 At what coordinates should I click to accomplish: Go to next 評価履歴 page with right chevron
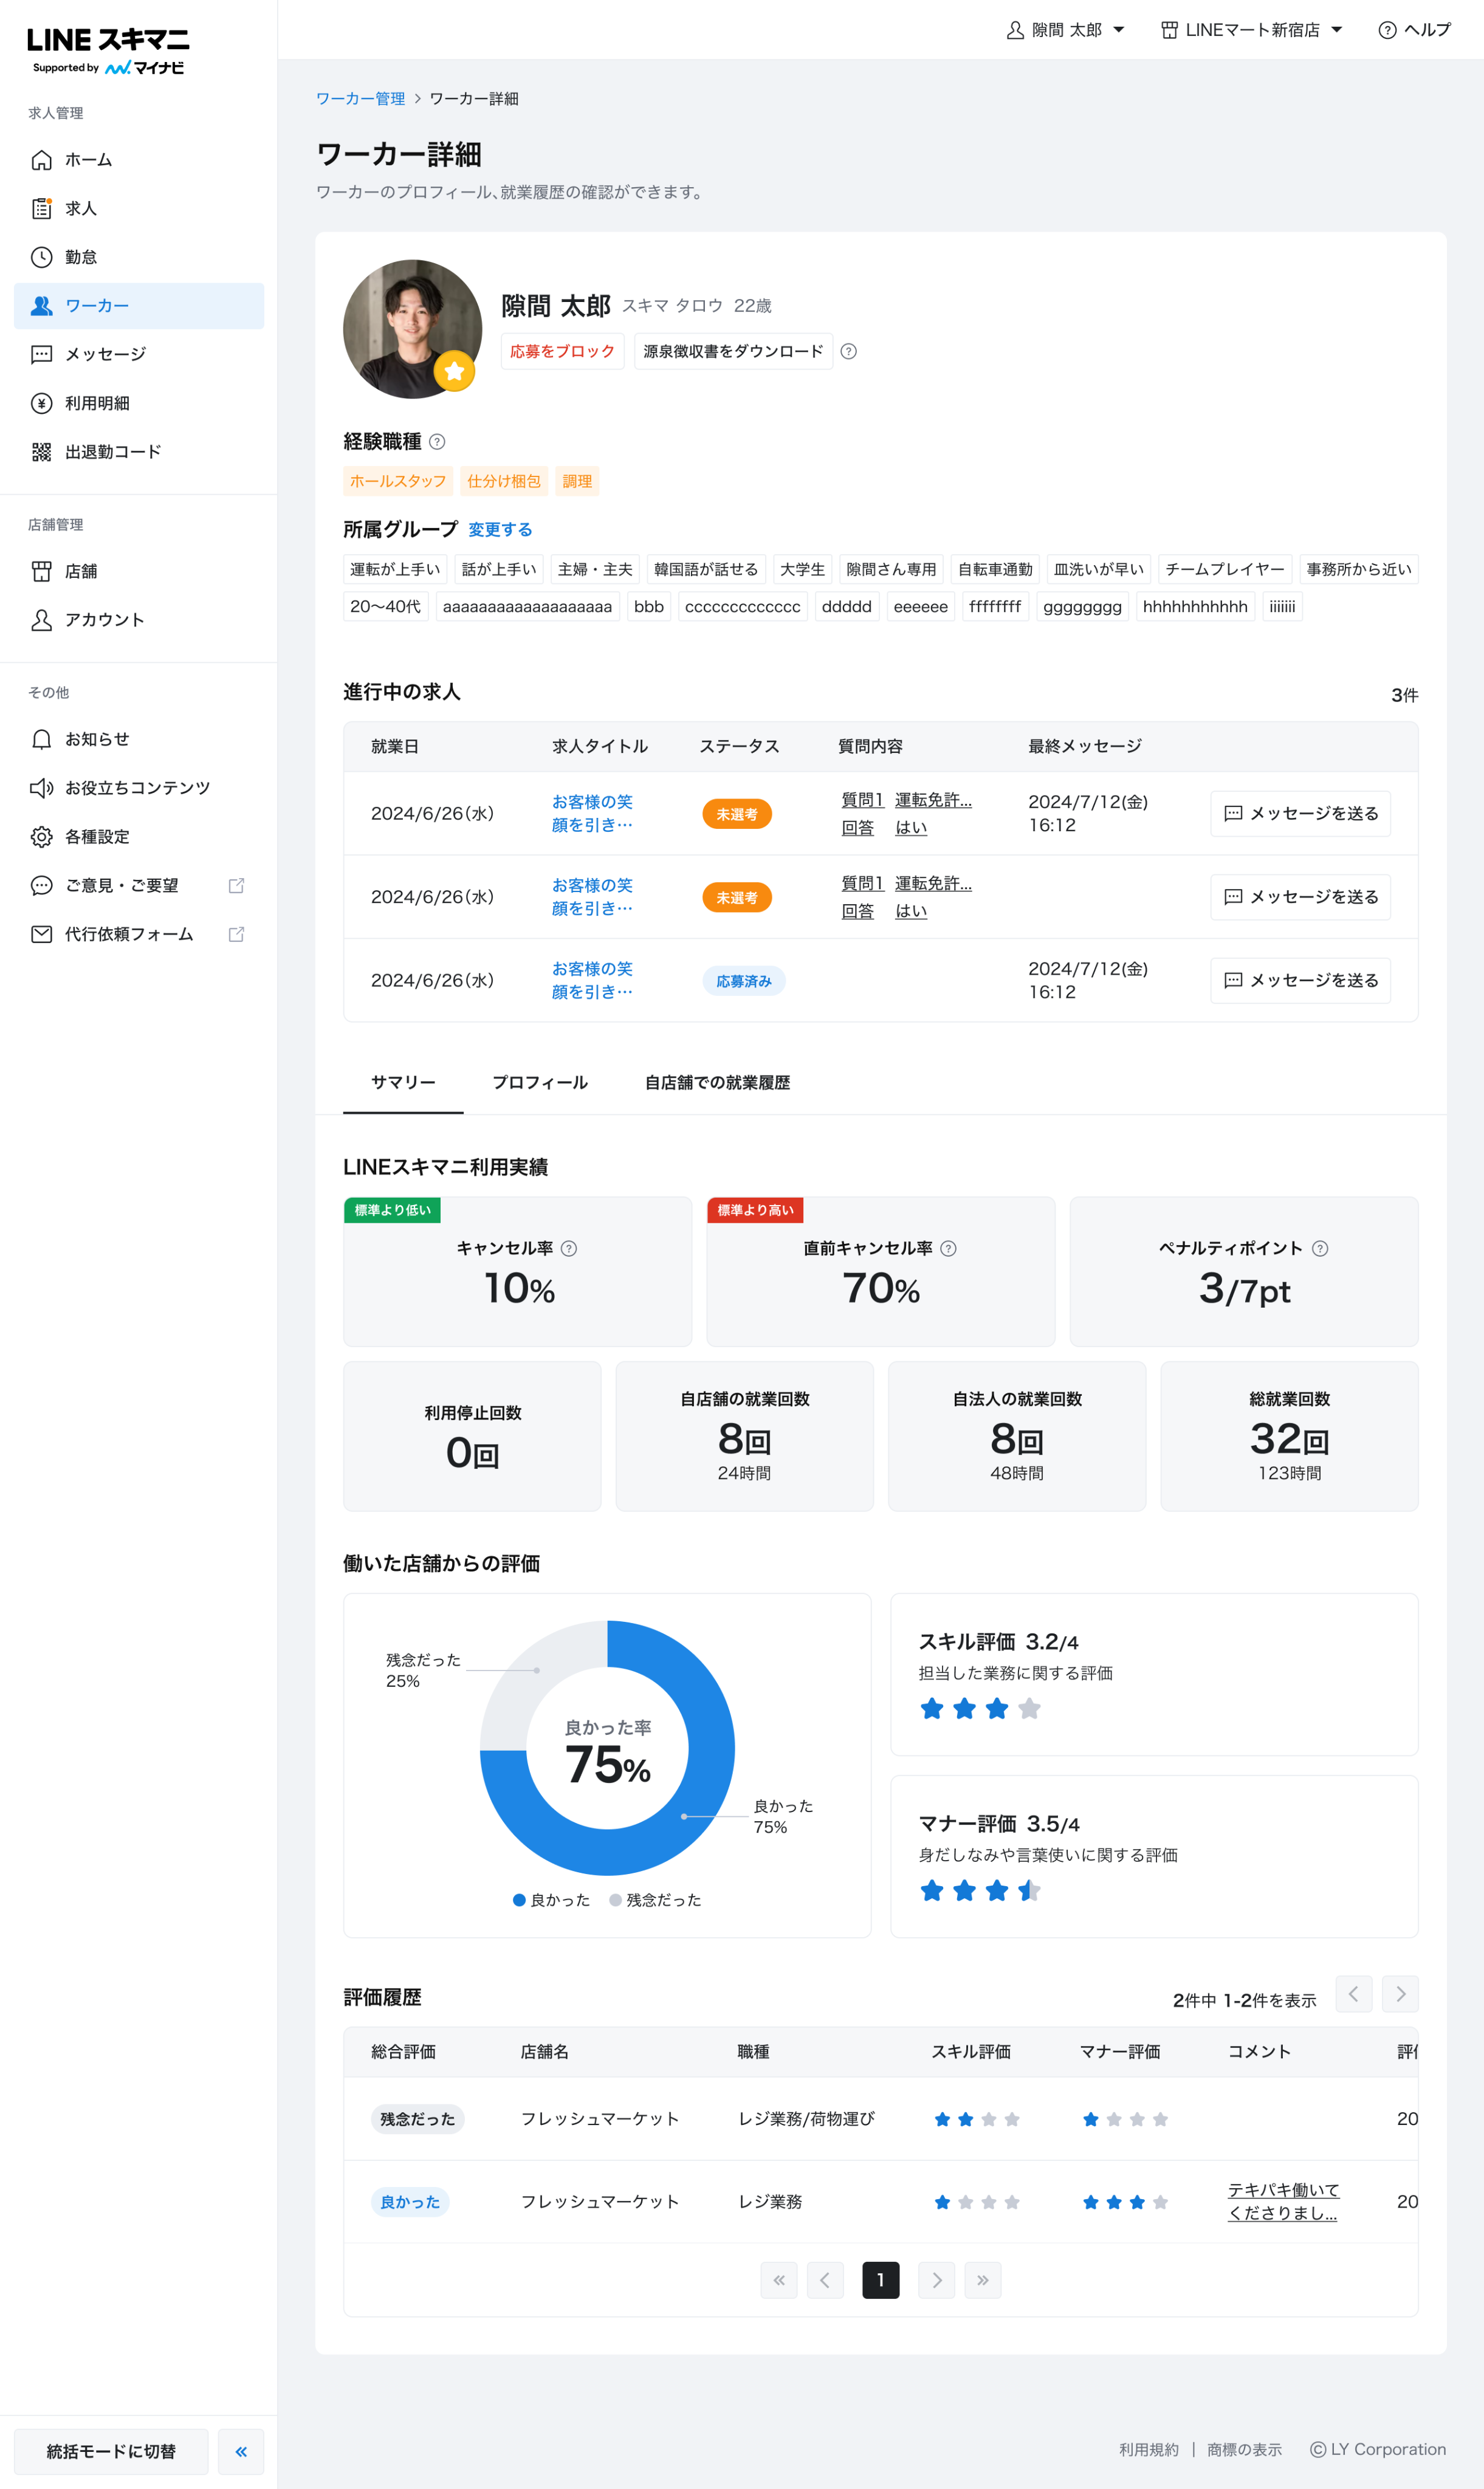1400,1995
